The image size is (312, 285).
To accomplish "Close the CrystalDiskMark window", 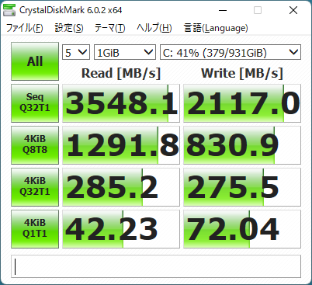I will 293,10.
